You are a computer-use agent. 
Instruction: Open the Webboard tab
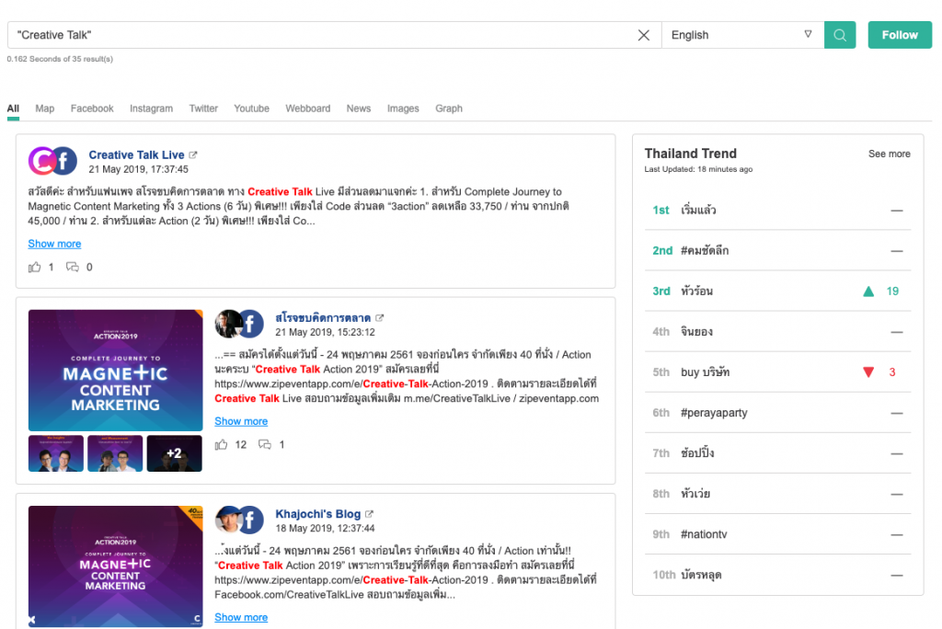pyautogui.click(x=307, y=109)
